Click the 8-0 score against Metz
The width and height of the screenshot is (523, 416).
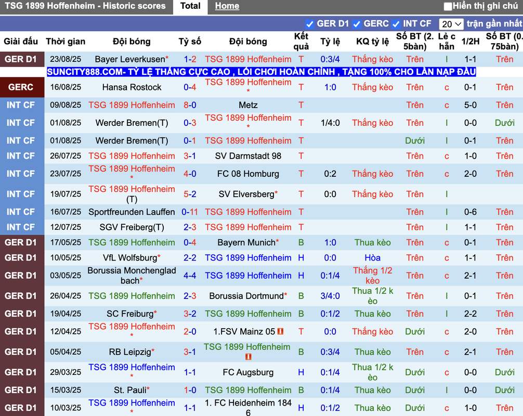tap(190, 105)
